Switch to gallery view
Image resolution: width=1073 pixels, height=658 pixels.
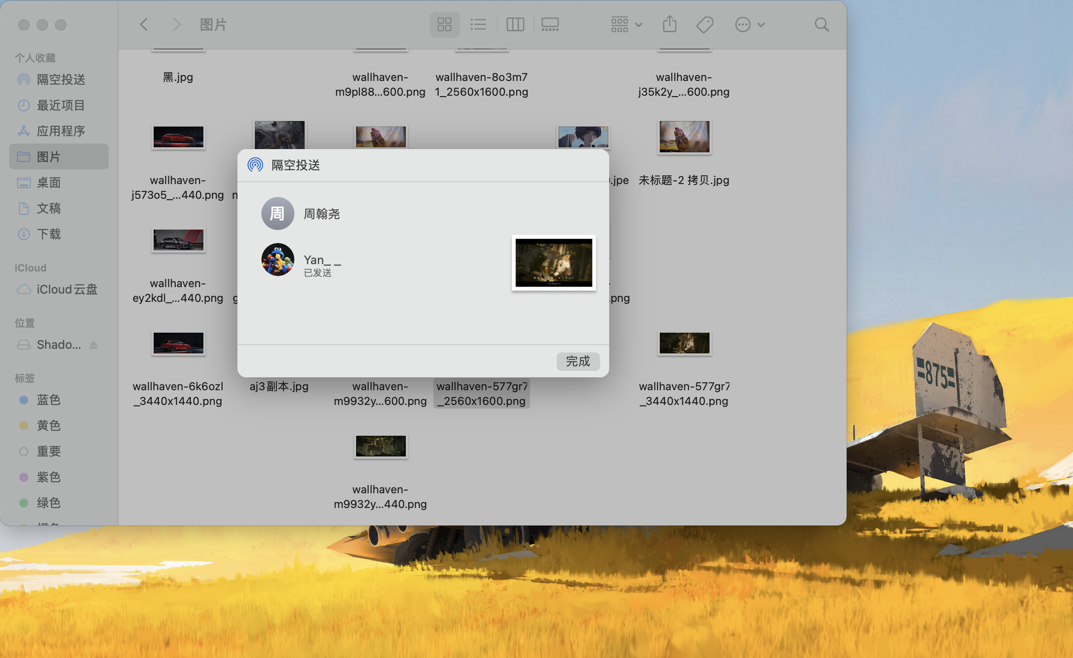(x=550, y=24)
